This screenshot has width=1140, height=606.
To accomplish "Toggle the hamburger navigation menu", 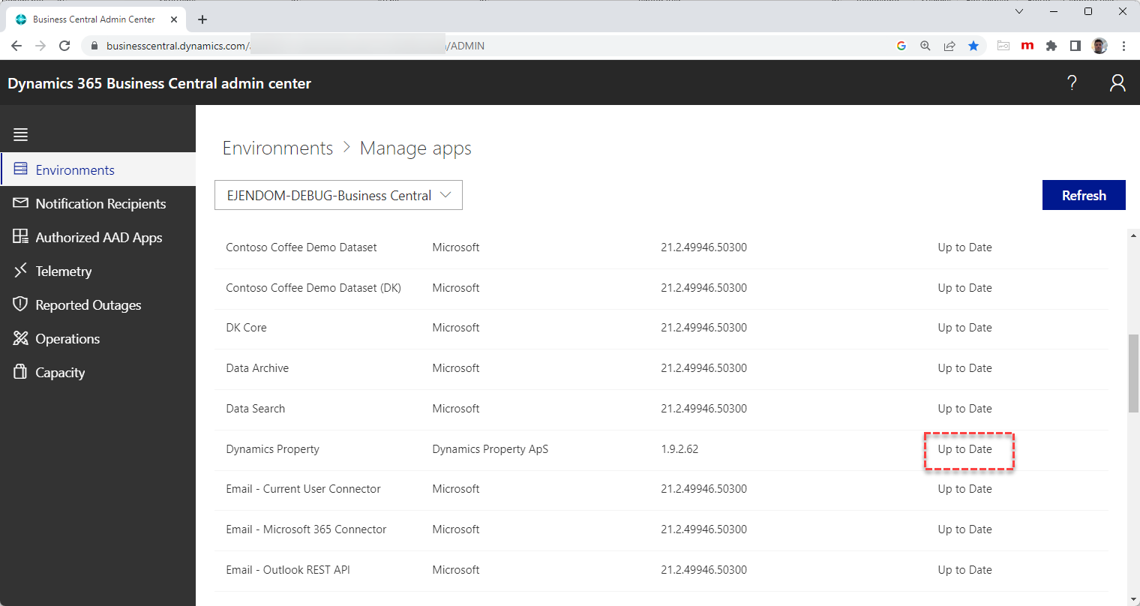I will click(x=20, y=135).
